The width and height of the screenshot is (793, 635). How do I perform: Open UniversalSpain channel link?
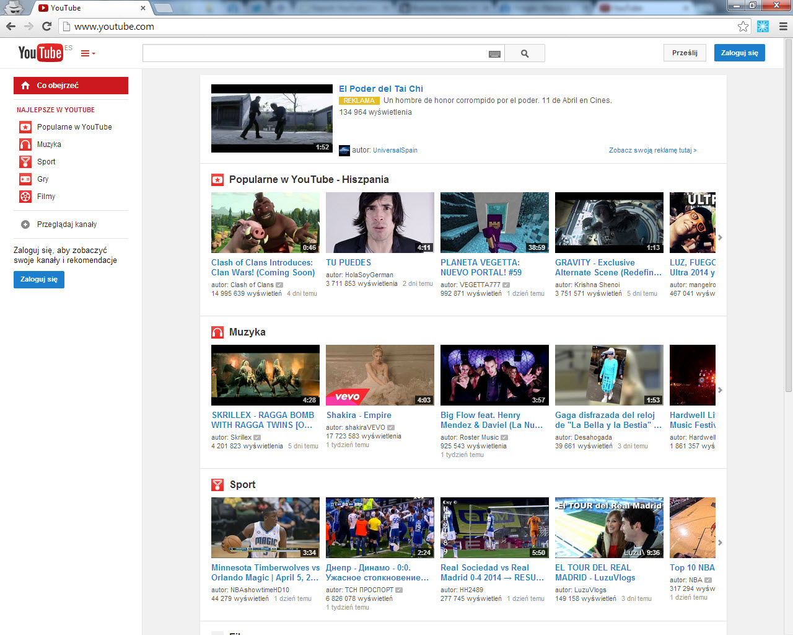tap(395, 150)
